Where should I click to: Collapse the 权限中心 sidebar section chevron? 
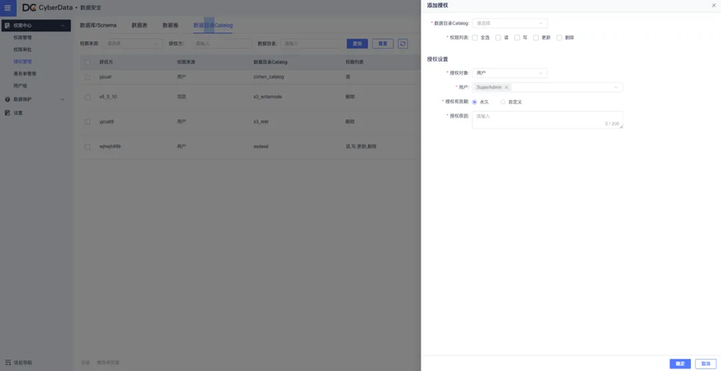coord(63,26)
